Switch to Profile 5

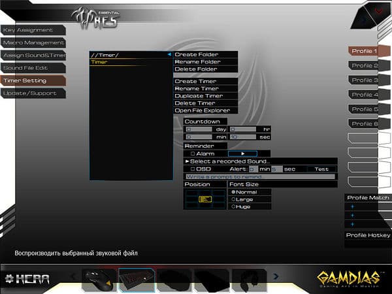click(x=369, y=109)
